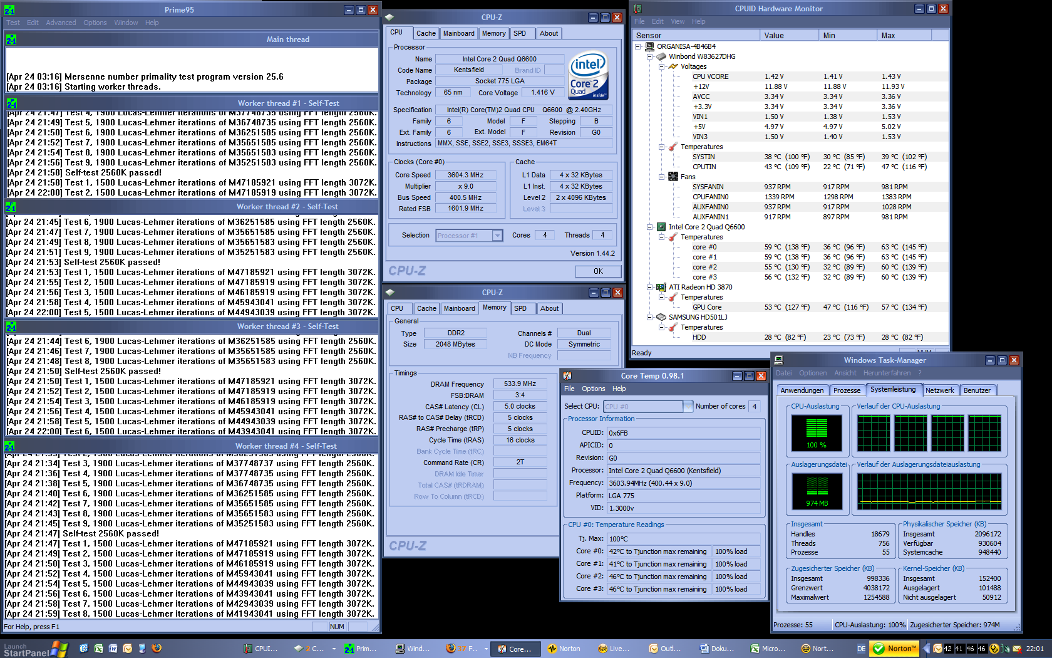Collapse the ATI Radeon HD 3870 node
The width and height of the screenshot is (1052, 658).
[649, 287]
